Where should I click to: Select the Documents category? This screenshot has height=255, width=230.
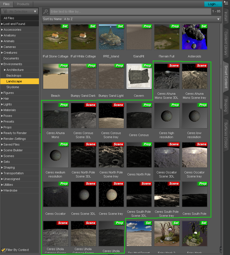pos(20,58)
